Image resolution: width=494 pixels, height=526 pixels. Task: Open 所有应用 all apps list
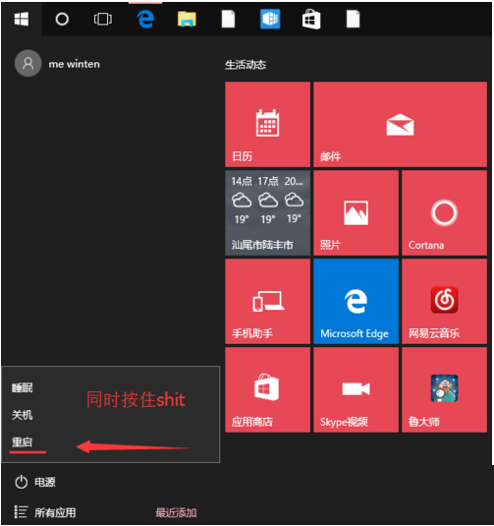pyautogui.click(x=45, y=512)
